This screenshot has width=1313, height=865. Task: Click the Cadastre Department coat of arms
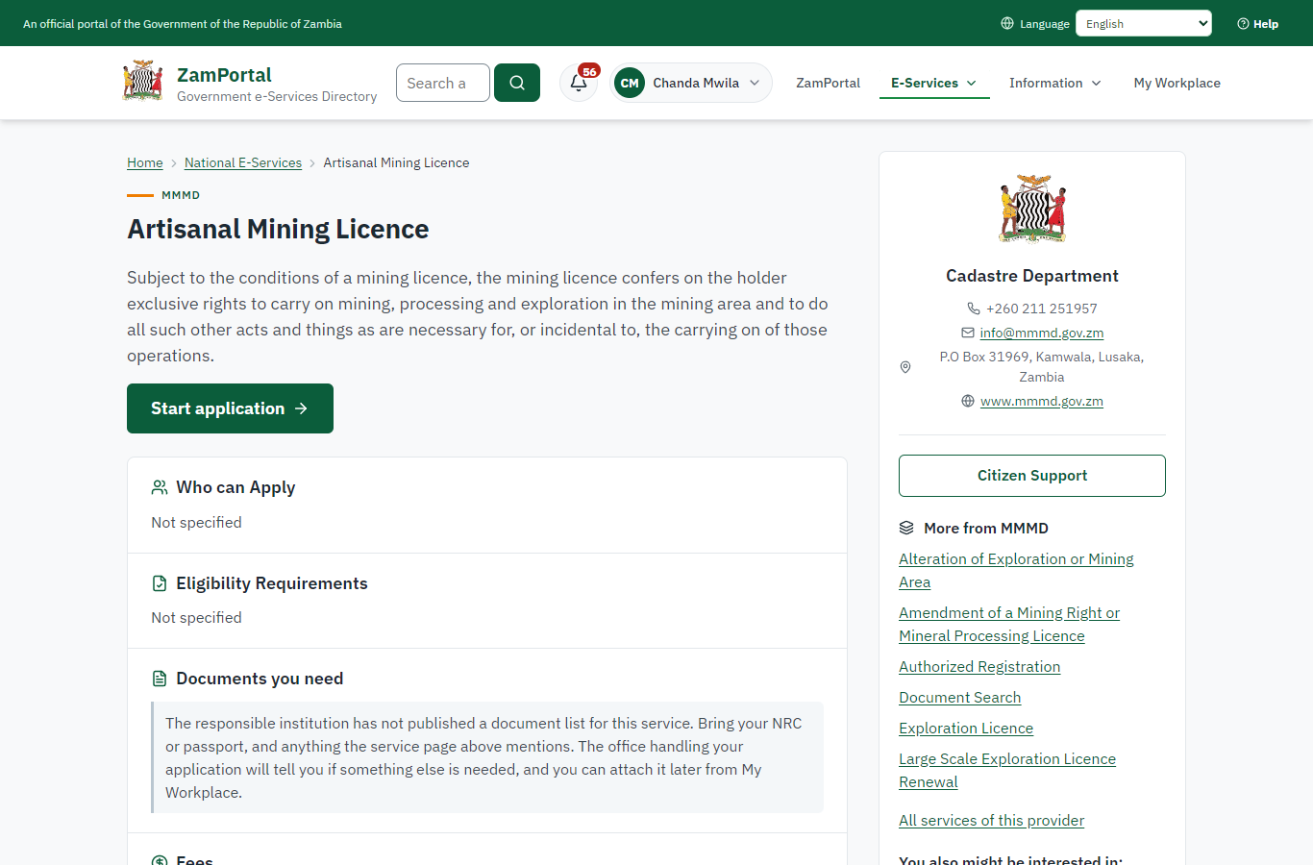(x=1032, y=209)
